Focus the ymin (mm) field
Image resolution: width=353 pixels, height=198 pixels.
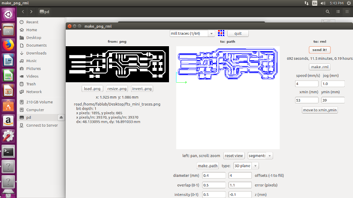333,100
